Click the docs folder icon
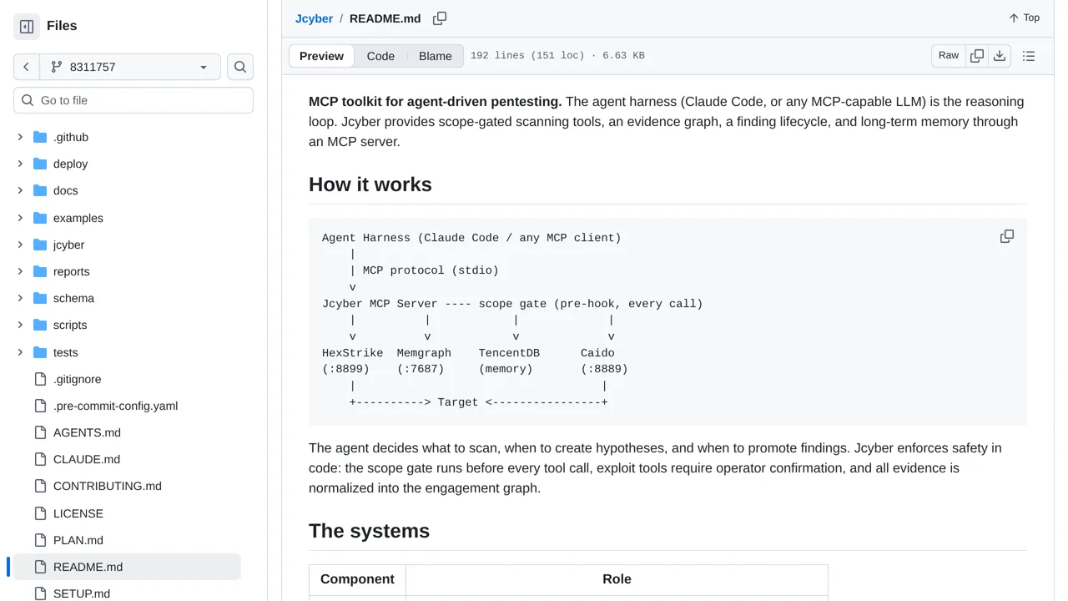The width and height of the screenshot is (1068, 601). tap(40, 190)
